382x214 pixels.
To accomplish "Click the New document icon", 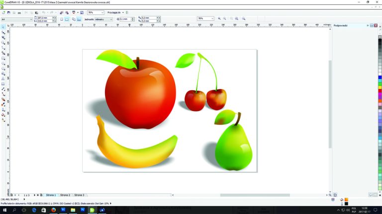I will point(3,12).
